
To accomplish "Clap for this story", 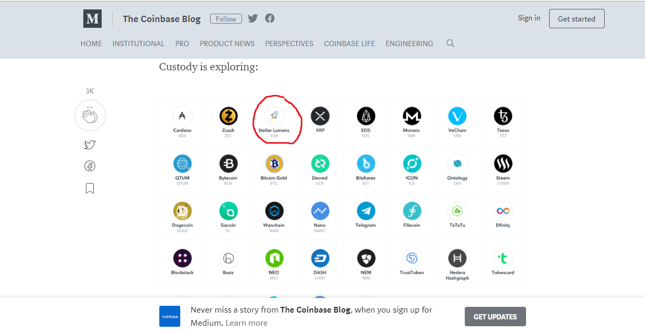I will tap(90, 115).
